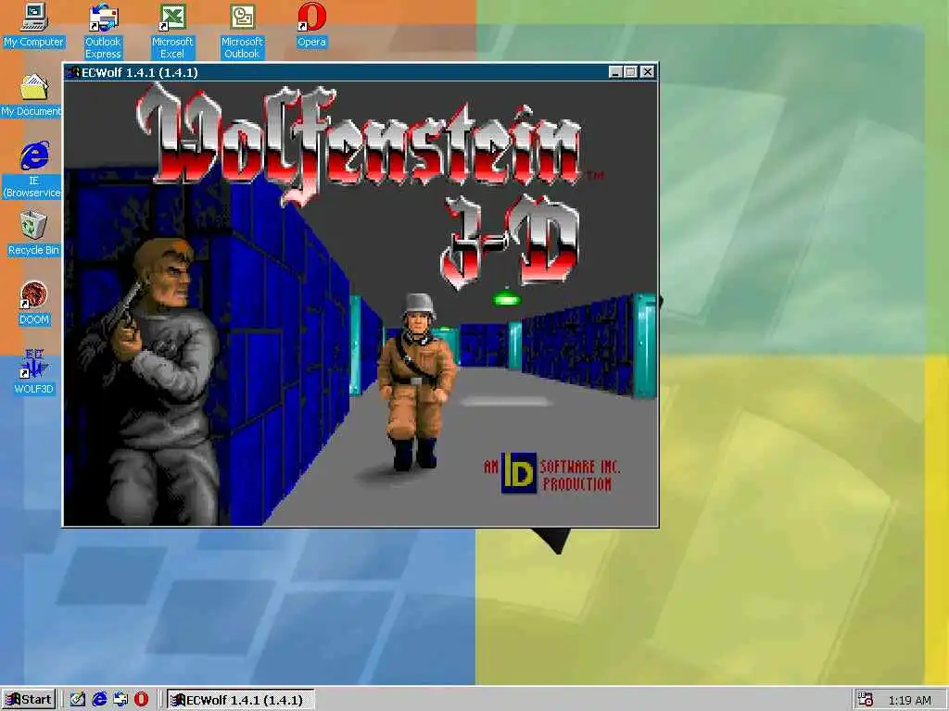Select the WOLF3D desktop shortcut
Screen dimensions: 949x711
[34, 372]
